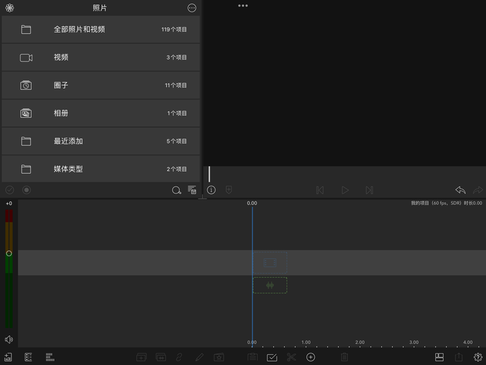Delete selected clip with trash icon

(x=344, y=358)
